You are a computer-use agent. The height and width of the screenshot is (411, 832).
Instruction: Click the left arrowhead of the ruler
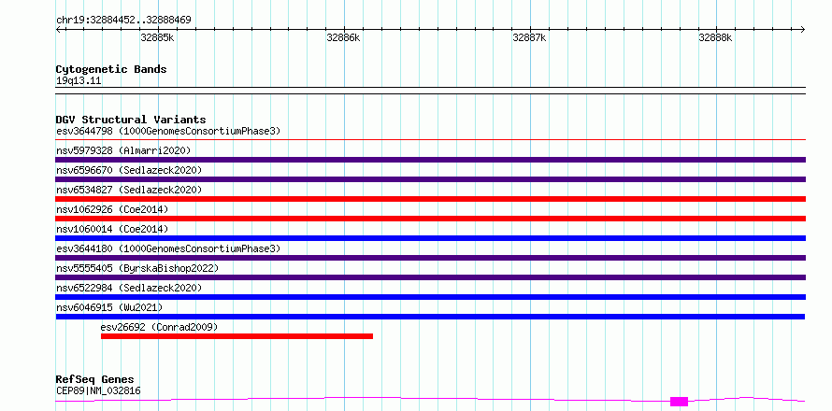(58, 29)
